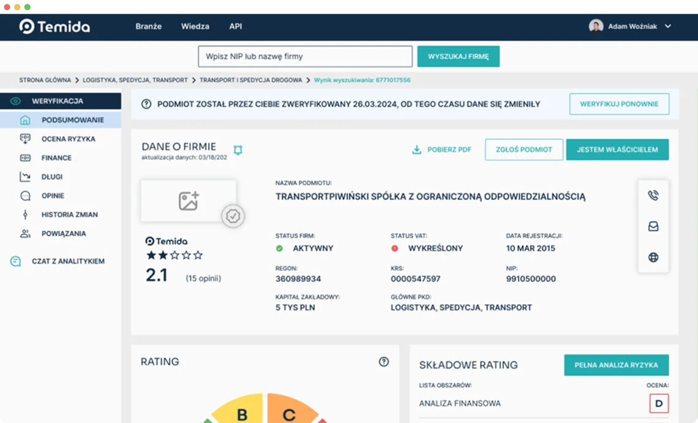
Task: Click the (15 opinii) reviews count
Action: tap(203, 278)
